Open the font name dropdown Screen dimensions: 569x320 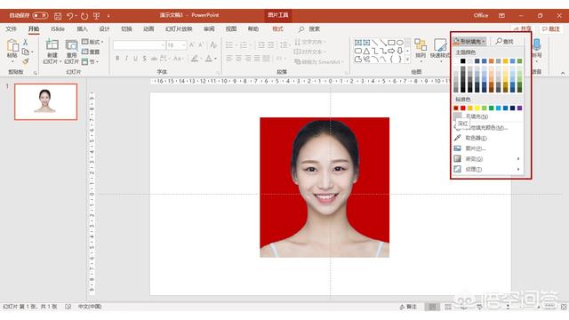click(163, 45)
